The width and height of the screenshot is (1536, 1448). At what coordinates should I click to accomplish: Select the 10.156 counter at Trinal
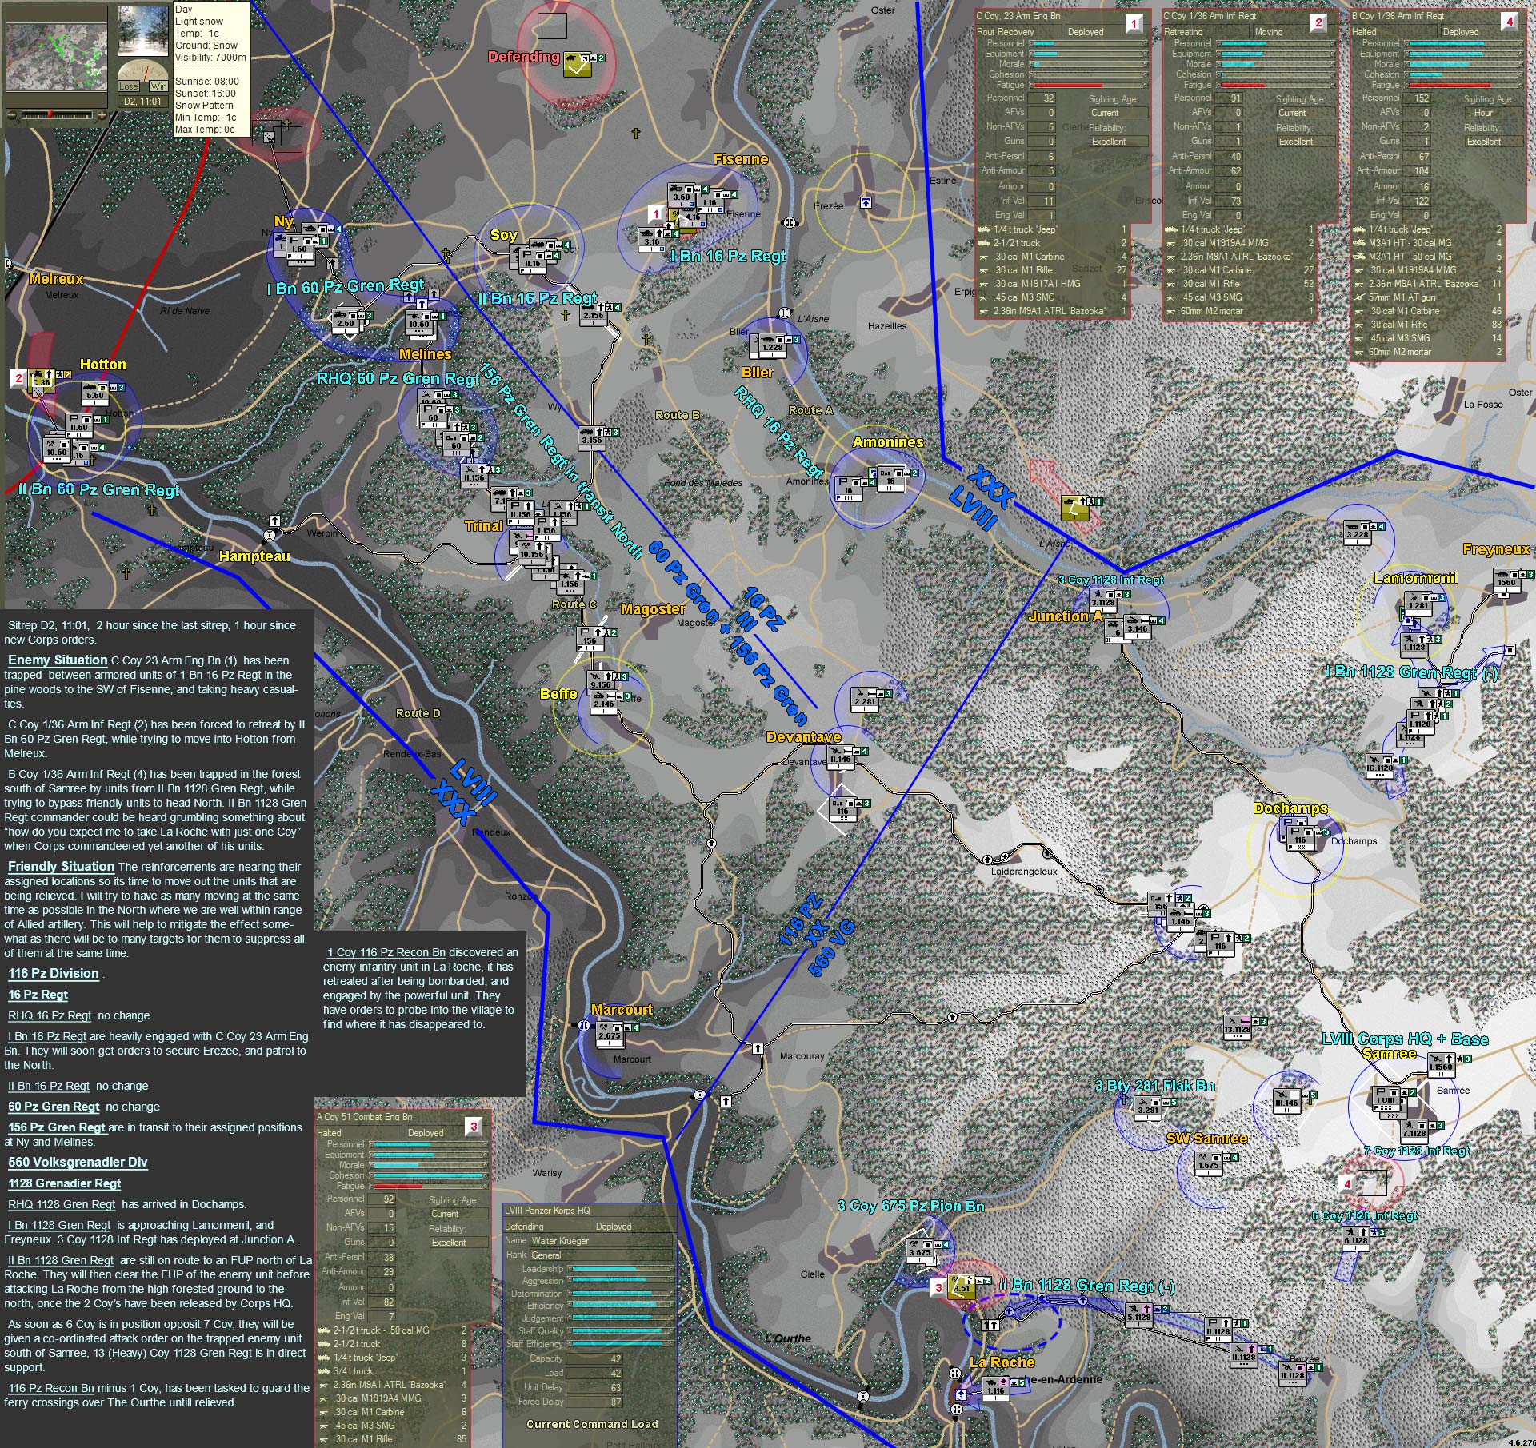click(532, 553)
